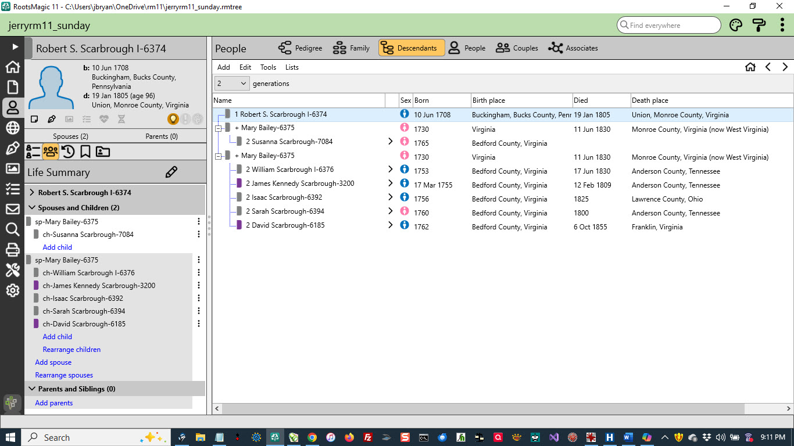This screenshot has height=446, width=794.
Task: Open the Places globe icon in sidebar
Action: (12, 128)
